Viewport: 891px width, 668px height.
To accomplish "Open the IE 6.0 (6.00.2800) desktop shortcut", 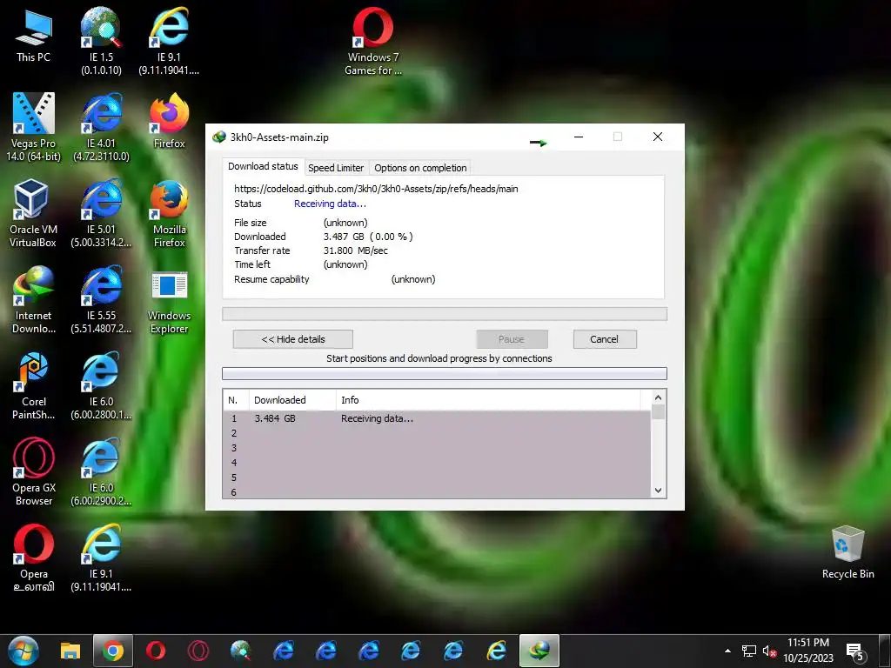I will click(x=101, y=386).
